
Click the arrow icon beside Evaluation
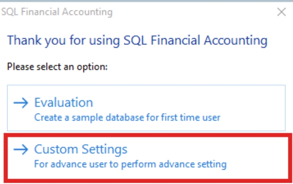21,103
